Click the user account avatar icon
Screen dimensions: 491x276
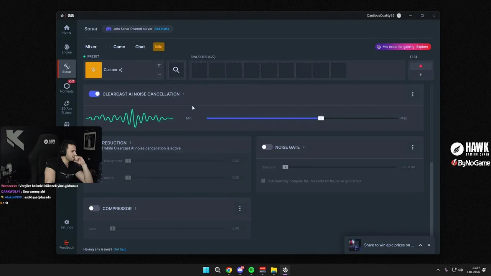pyautogui.click(x=399, y=16)
